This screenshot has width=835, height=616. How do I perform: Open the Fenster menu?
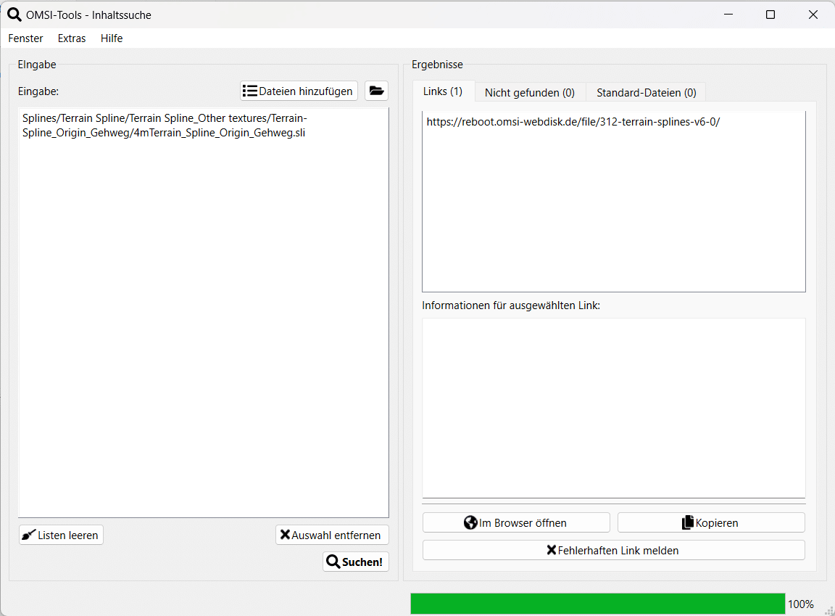click(x=25, y=38)
